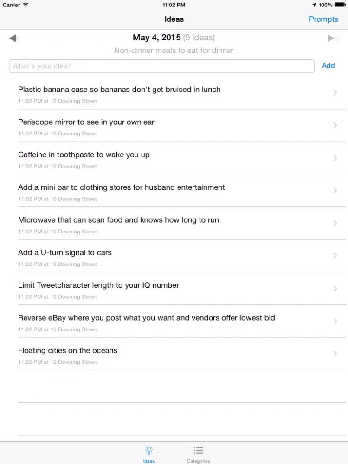Open the Limit Tweetcharacter length idea

[x=182, y=289]
